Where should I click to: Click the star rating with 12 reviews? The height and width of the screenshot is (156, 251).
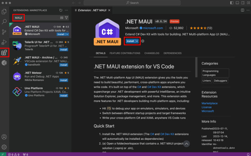[x=201, y=28]
